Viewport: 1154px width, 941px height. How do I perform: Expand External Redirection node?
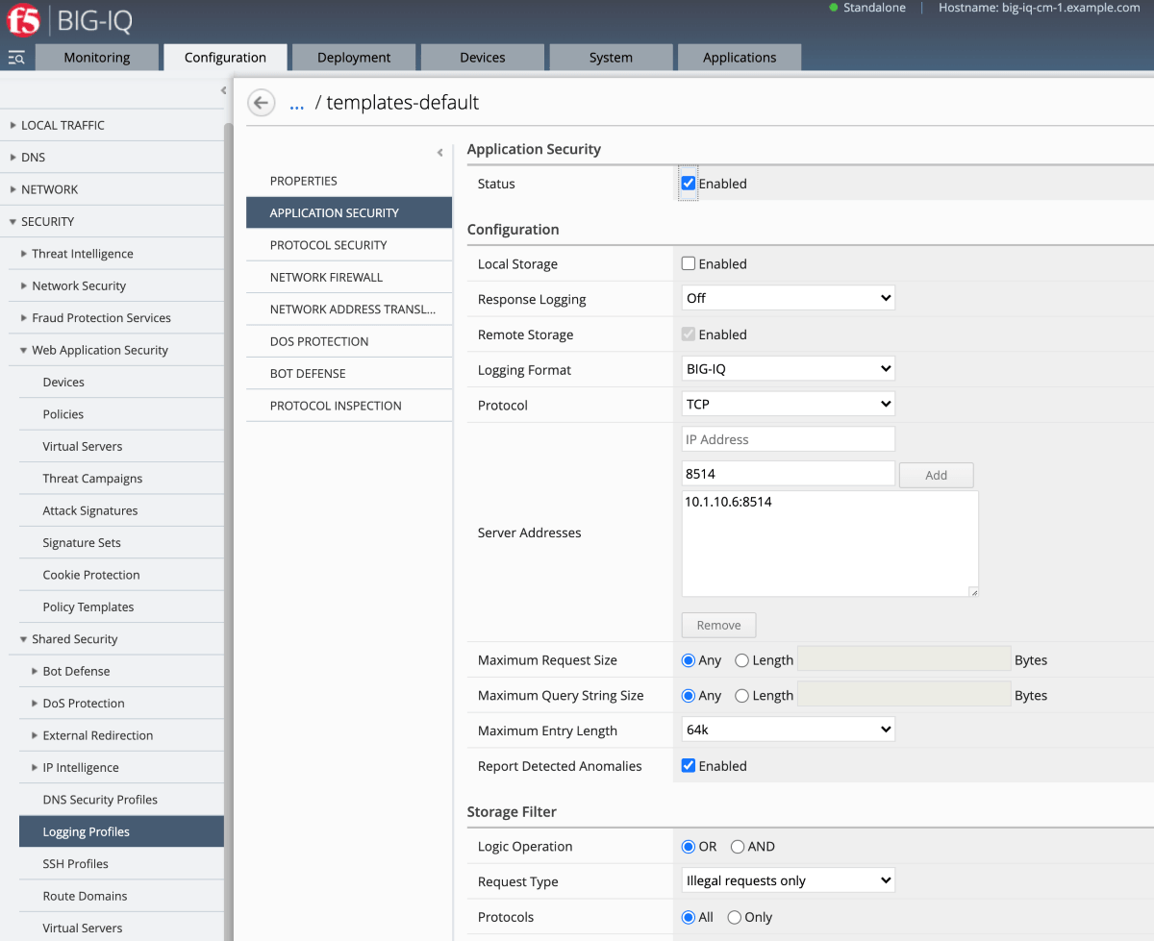click(35, 735)
